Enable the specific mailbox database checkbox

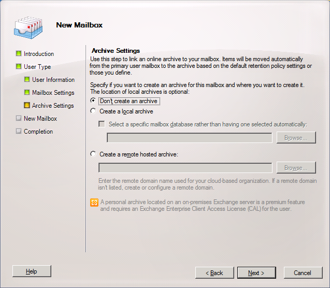102,124
